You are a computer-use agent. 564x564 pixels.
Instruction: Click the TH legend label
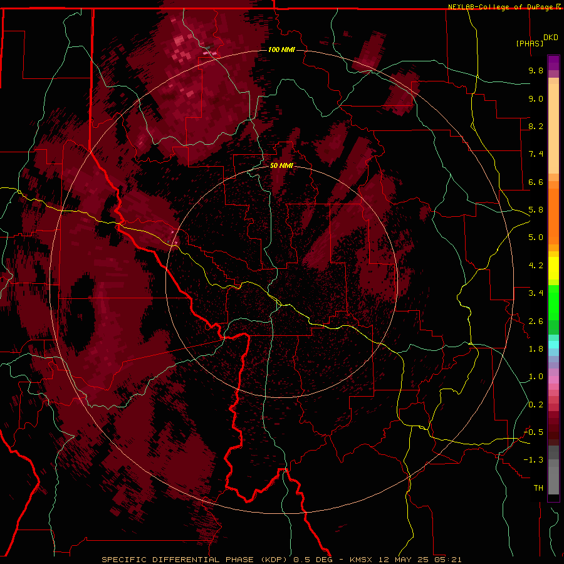[538, 488]
